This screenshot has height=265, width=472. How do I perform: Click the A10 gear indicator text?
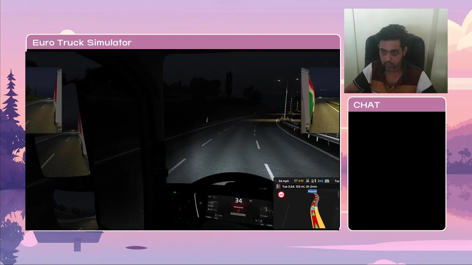(301, 181)
